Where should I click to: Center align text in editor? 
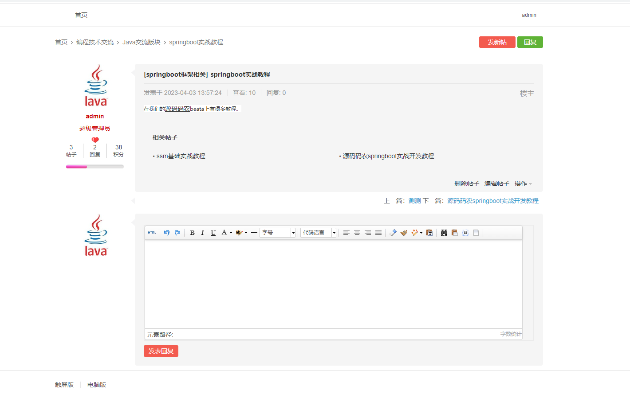tap(357, 233)
